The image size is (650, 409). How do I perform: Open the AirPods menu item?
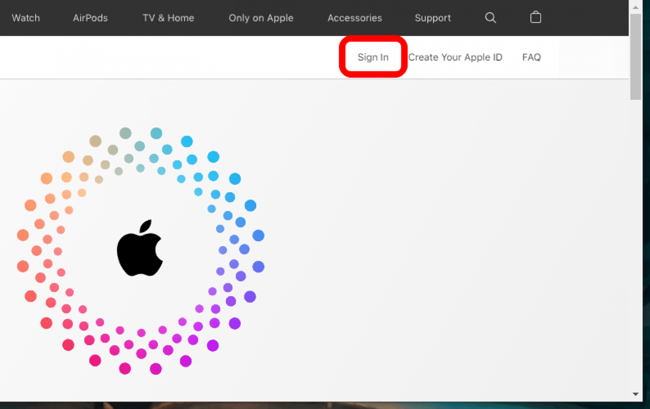point(91,18)
